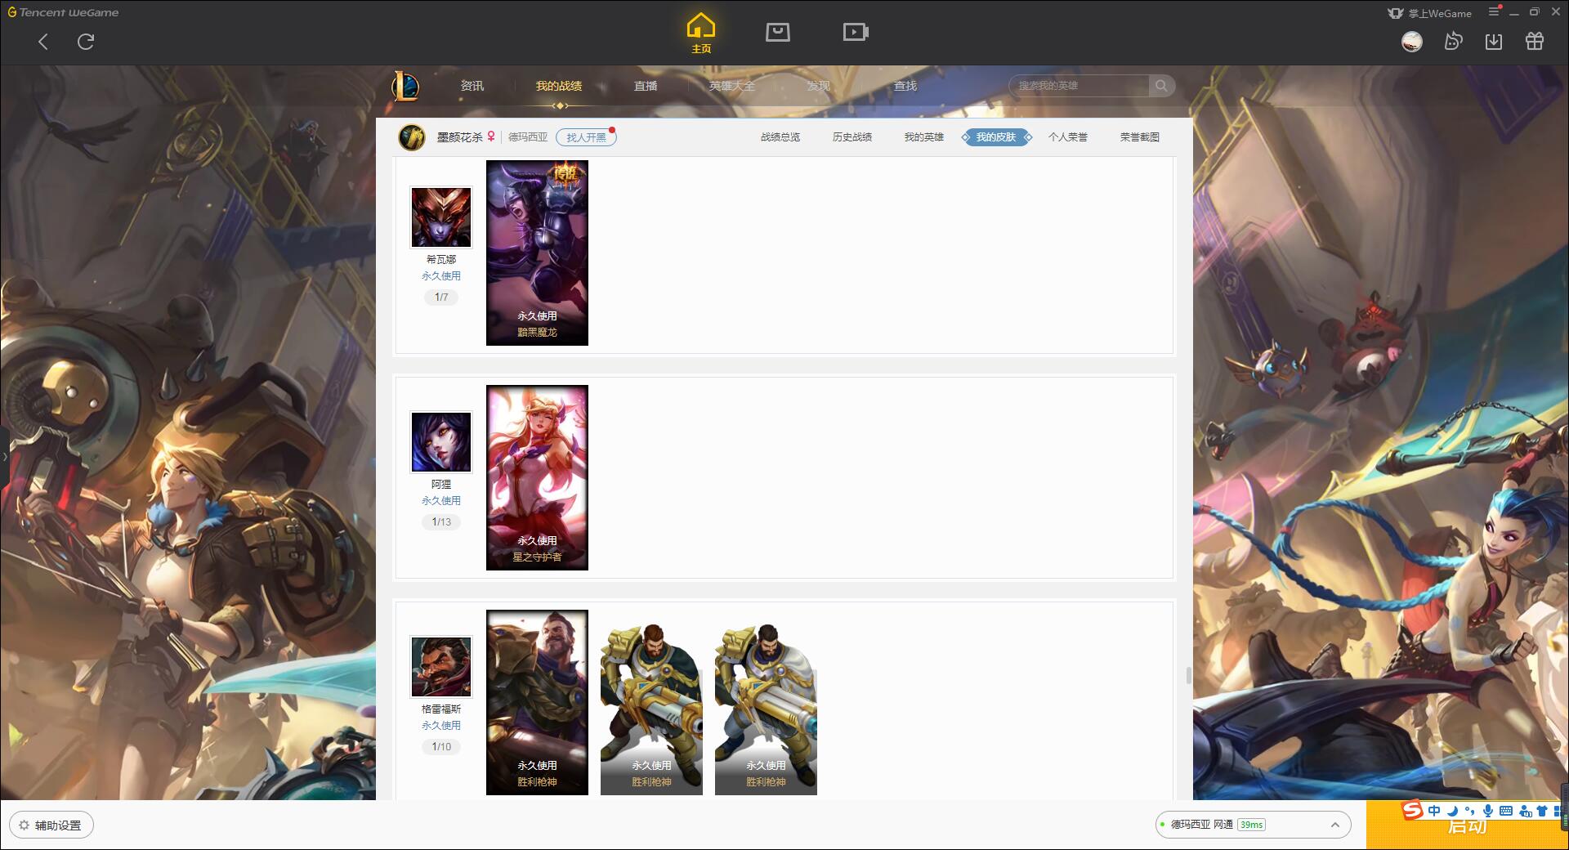
Task: Click the League of Legends logo
Action: (x=405, y=86)
